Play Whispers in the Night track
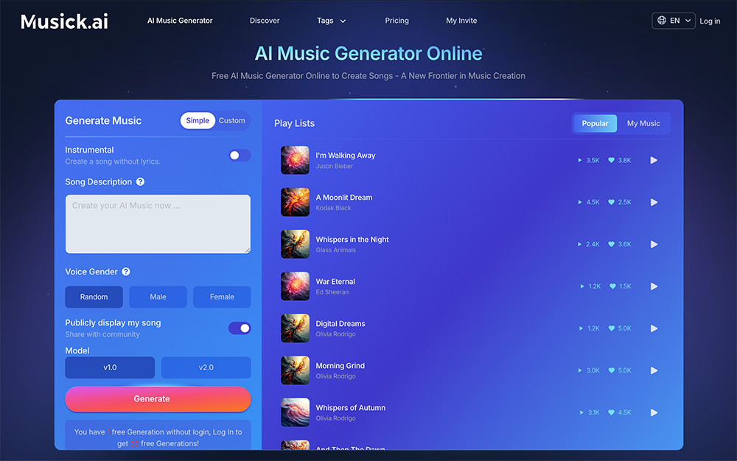 pos(654,244)
